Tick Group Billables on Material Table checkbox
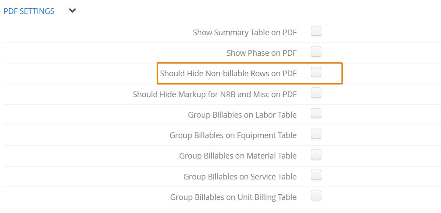 tap(316, 155)
